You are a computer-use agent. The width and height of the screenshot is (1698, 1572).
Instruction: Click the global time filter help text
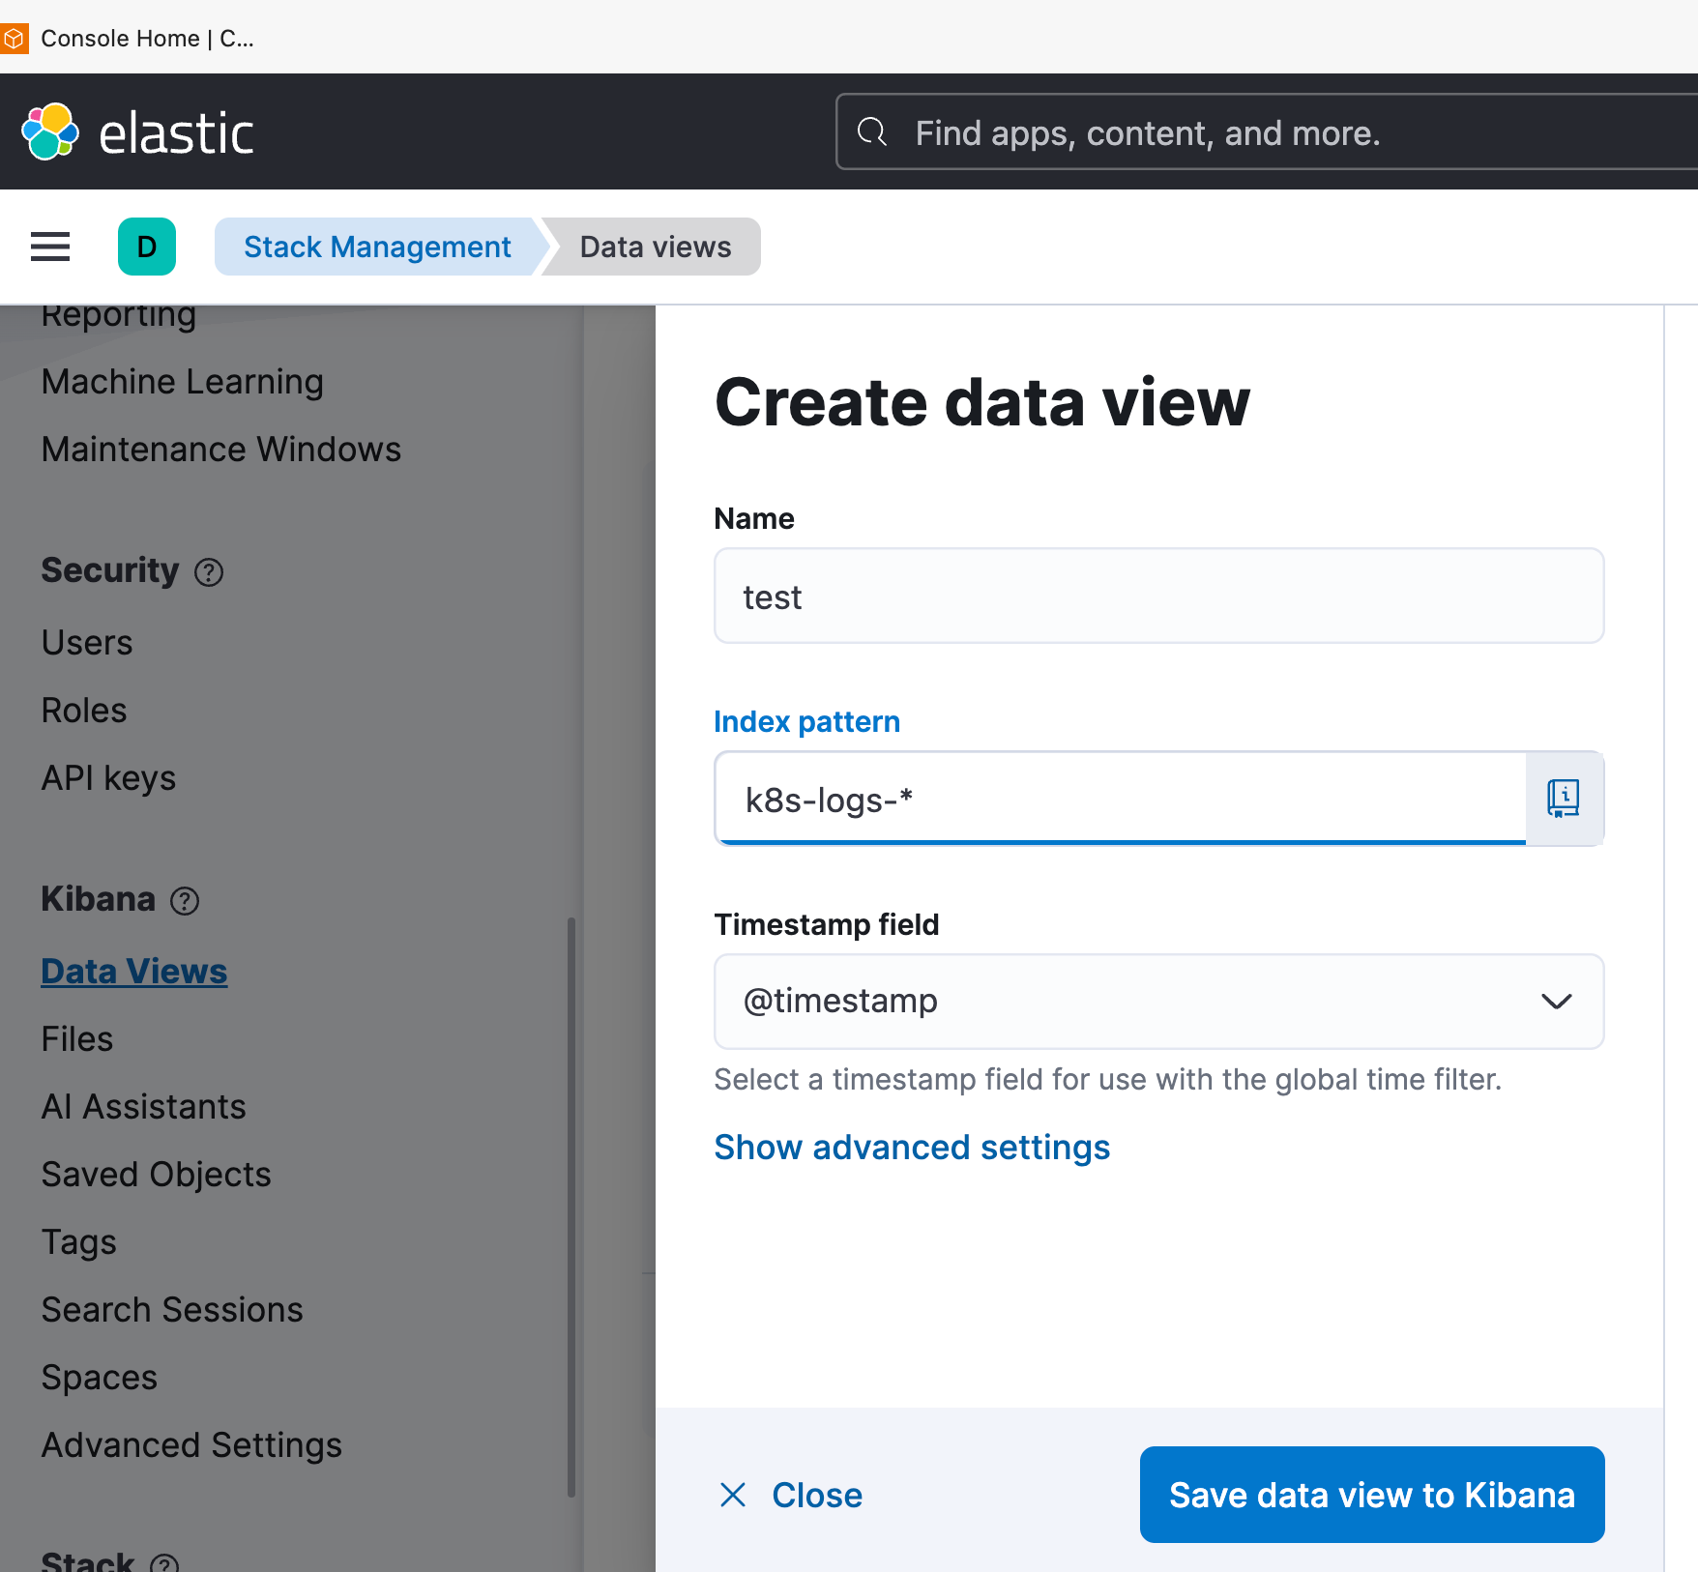1108,1080
